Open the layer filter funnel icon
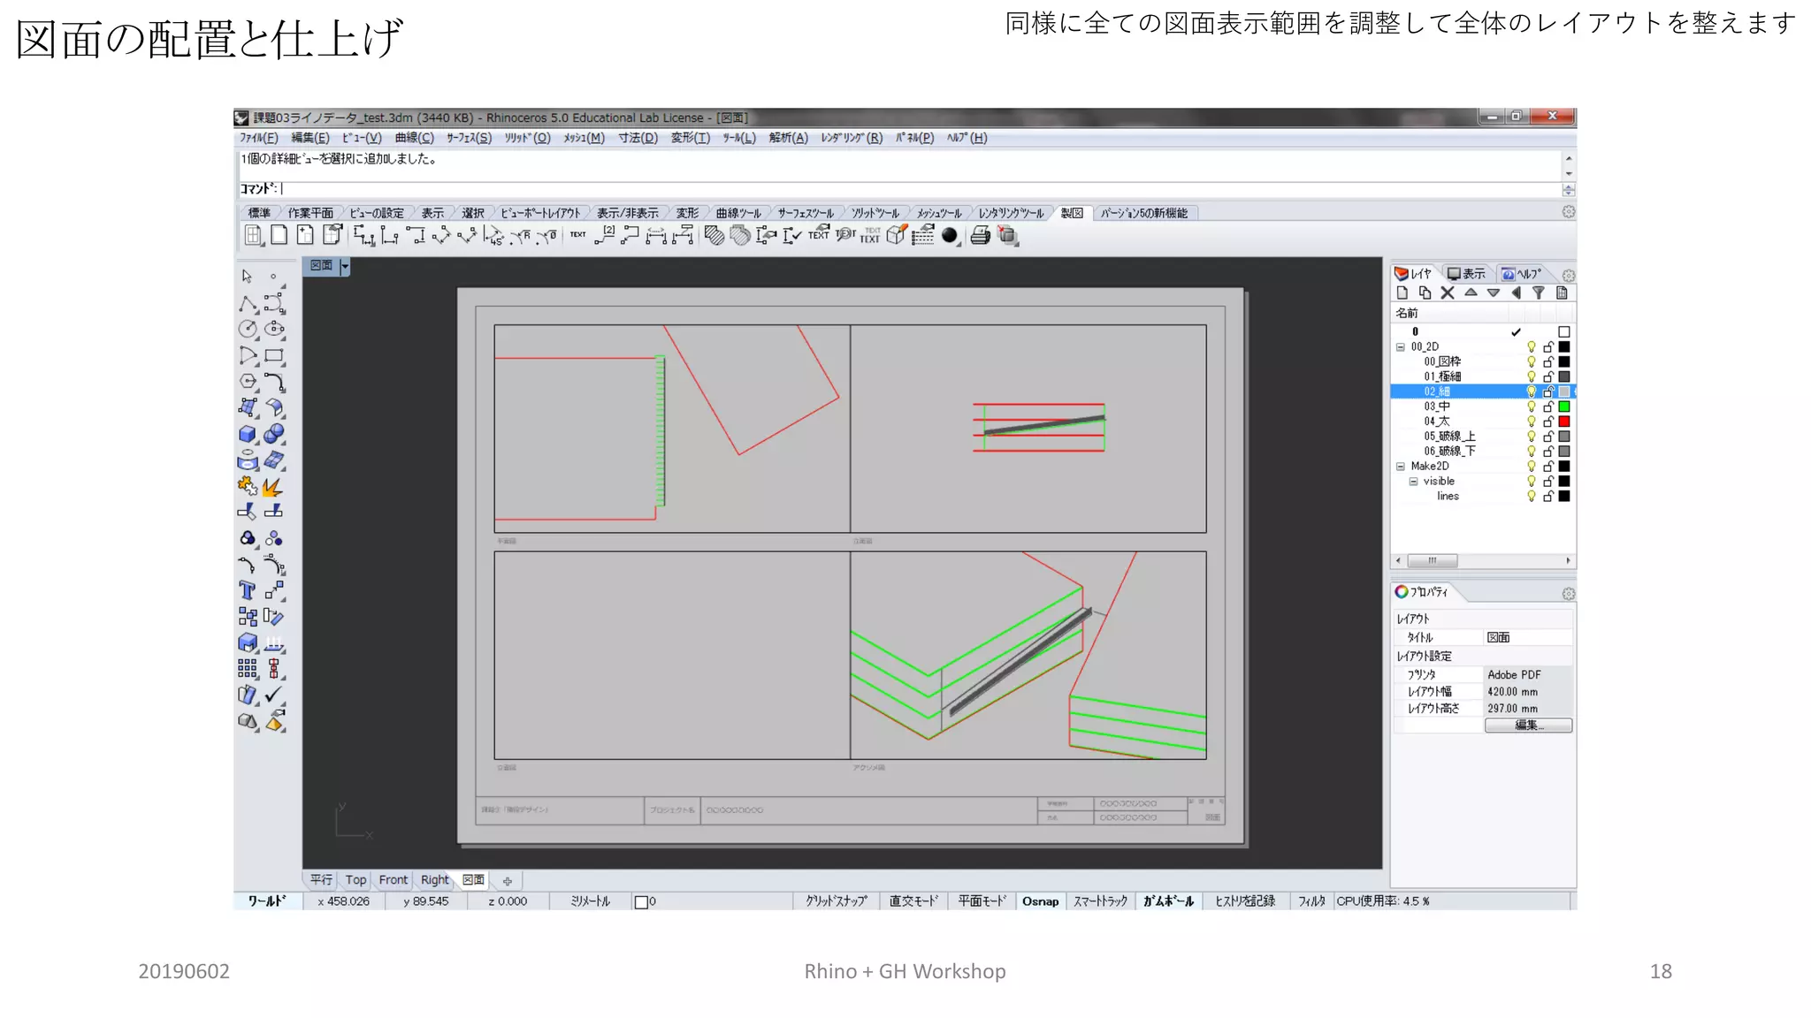Image resolution: width=1811 pixels, height=1018 pixels. (1539, 293)
